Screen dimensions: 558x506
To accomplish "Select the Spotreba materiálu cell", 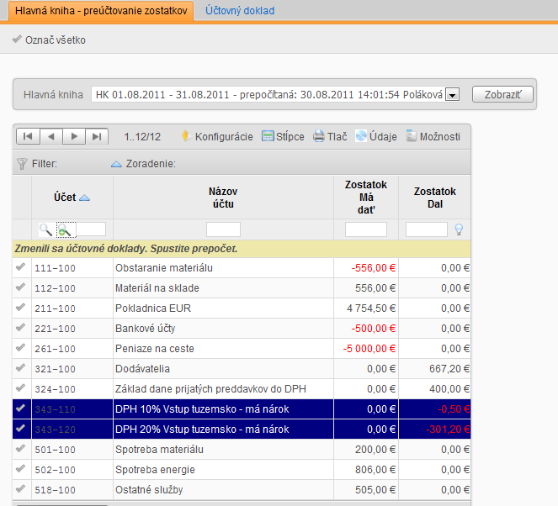I will click(223, 450).
